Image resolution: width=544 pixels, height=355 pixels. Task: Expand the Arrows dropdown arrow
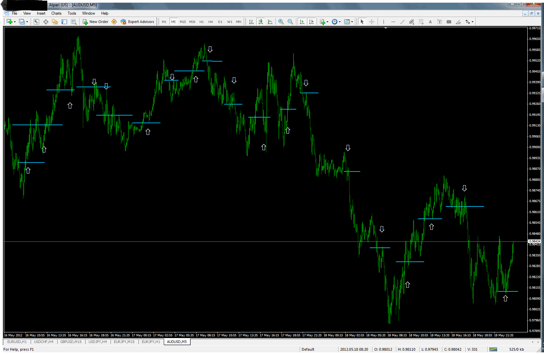[472, 22]
